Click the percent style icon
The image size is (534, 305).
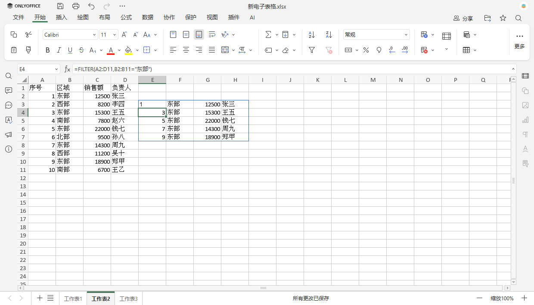tap(366, 50)
